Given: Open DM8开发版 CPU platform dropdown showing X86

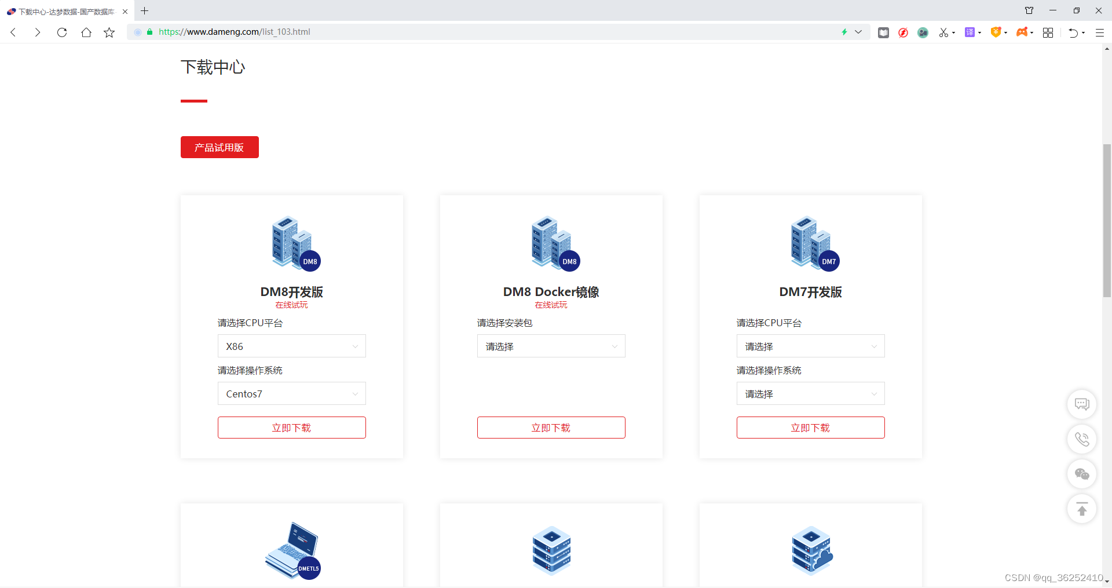Looking at the screenshot, I should coord(292,346).
